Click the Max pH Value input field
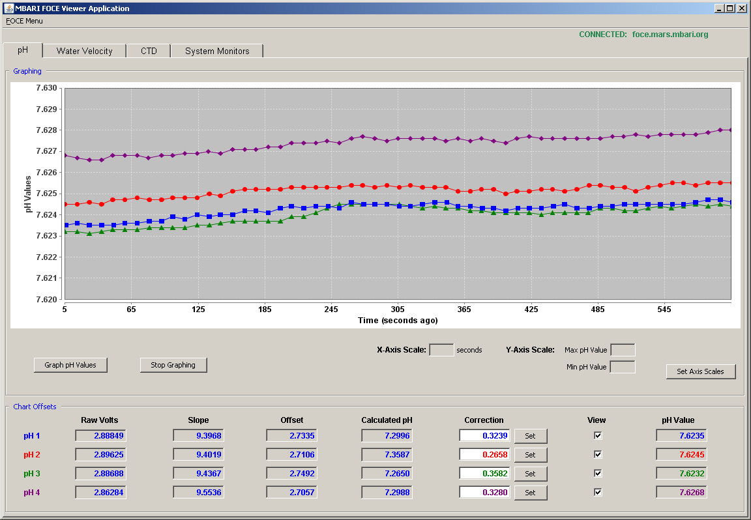The image size is (751, 520). (x=623, y=350)
